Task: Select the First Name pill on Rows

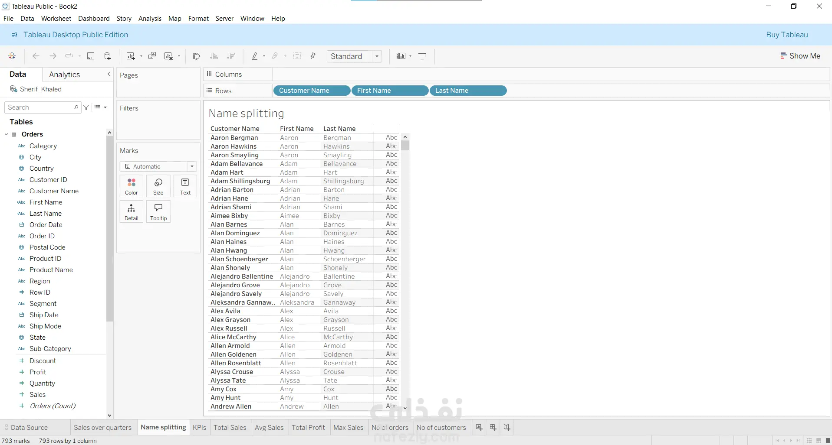Action: tap(390, 91)
